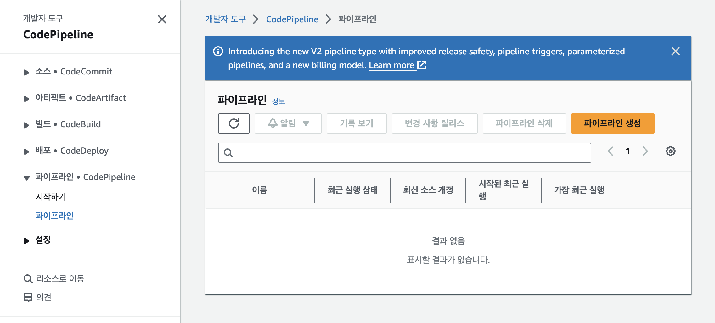This screenshot has width=715, height=323.
Task: Open external link icon beside Learn more
Action: (x=422, y=65)
